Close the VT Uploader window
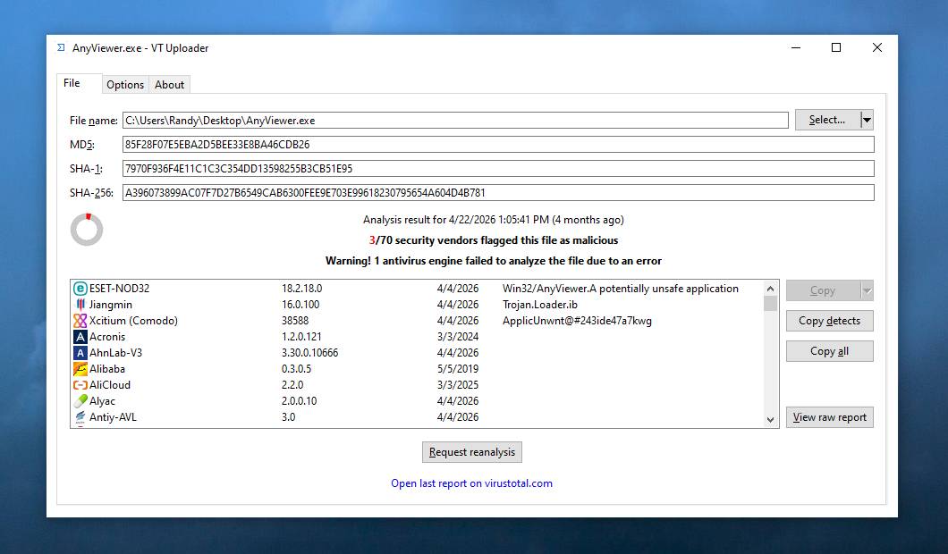The image size is (948, 554). tap(877, 47)
